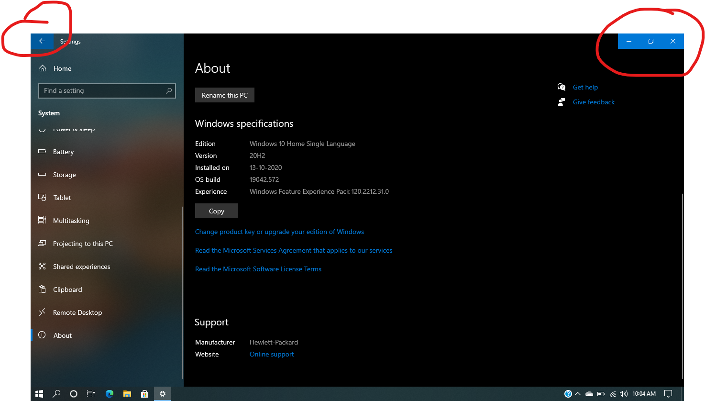The width and height of the screenshot is (705, 401).
Task: Open Task View
Action: click(91, 394)
